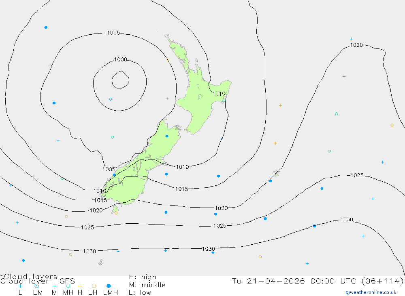Click the innermost closed contour of the low
Viewport: 405px width, 296px height.
pos(120,80)
